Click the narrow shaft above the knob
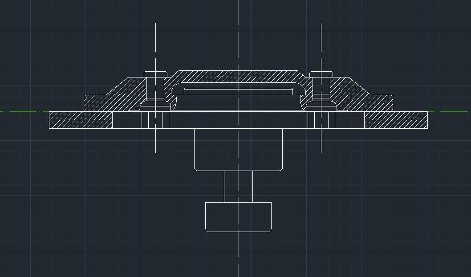Viewport: 471px width, 277px height. 238,186
